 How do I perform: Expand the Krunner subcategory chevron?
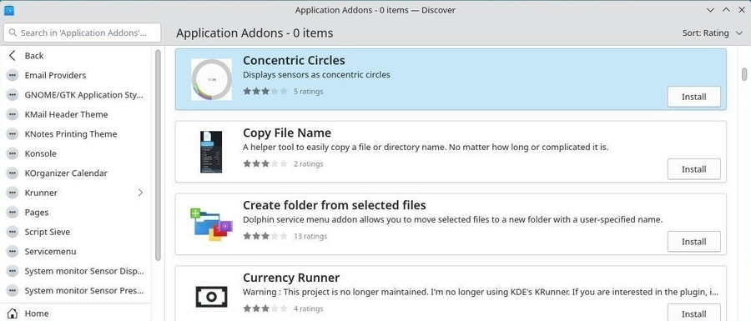tap(140, 193)
